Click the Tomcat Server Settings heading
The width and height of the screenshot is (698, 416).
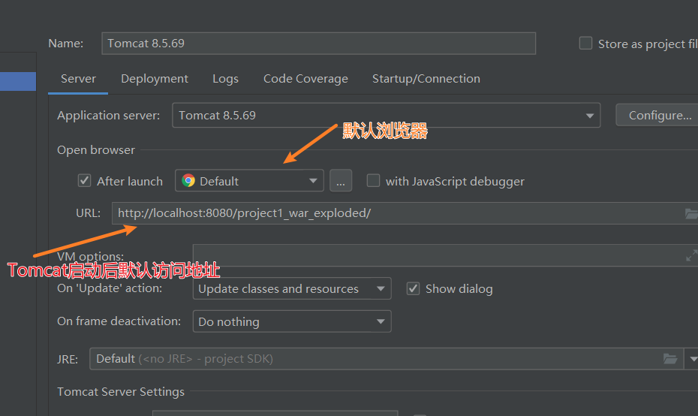coord(121,391)
